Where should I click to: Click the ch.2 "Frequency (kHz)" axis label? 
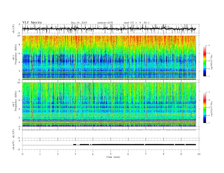pos(16,101)
